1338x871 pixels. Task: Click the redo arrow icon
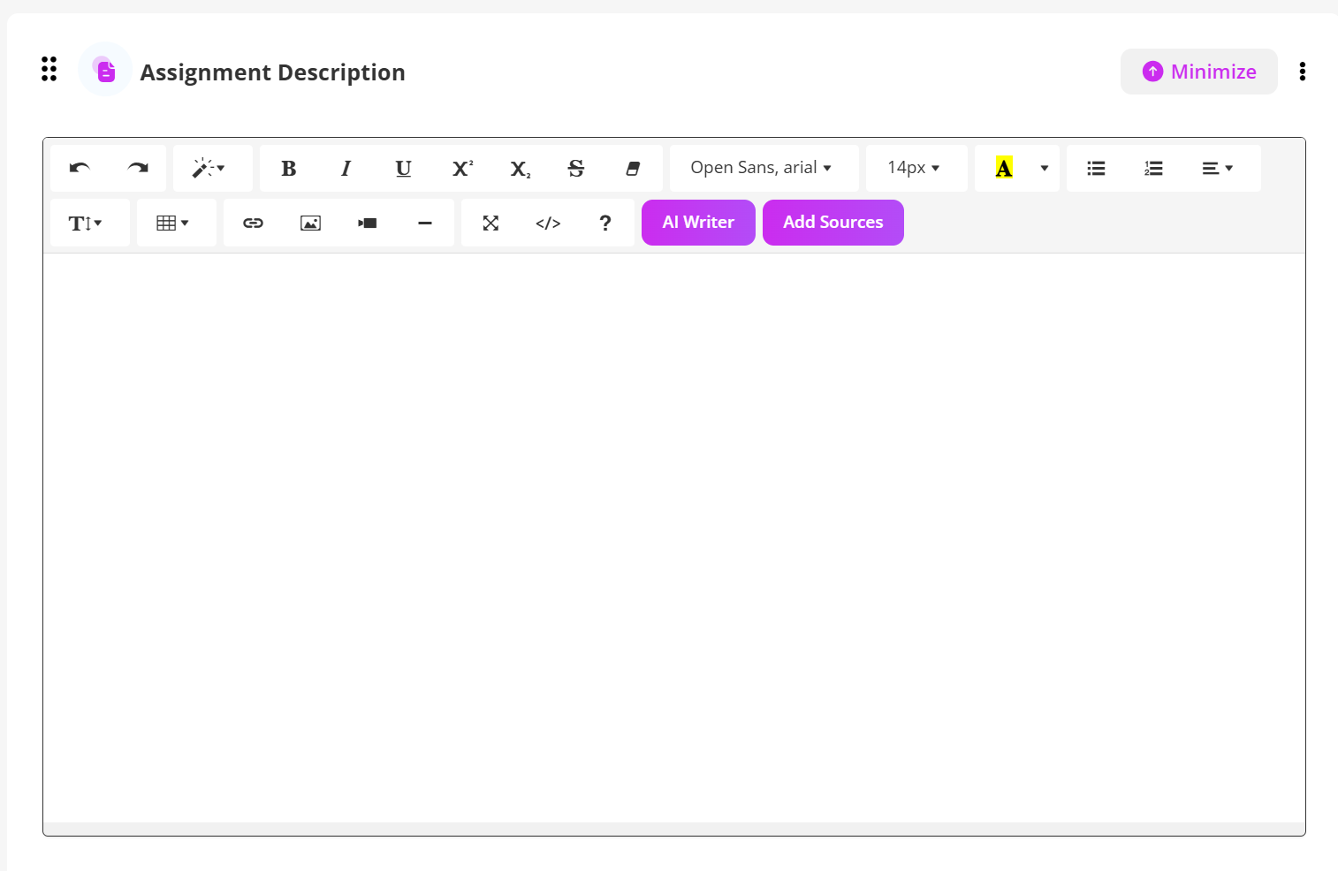pyautogui.click(x=138, y=168)
